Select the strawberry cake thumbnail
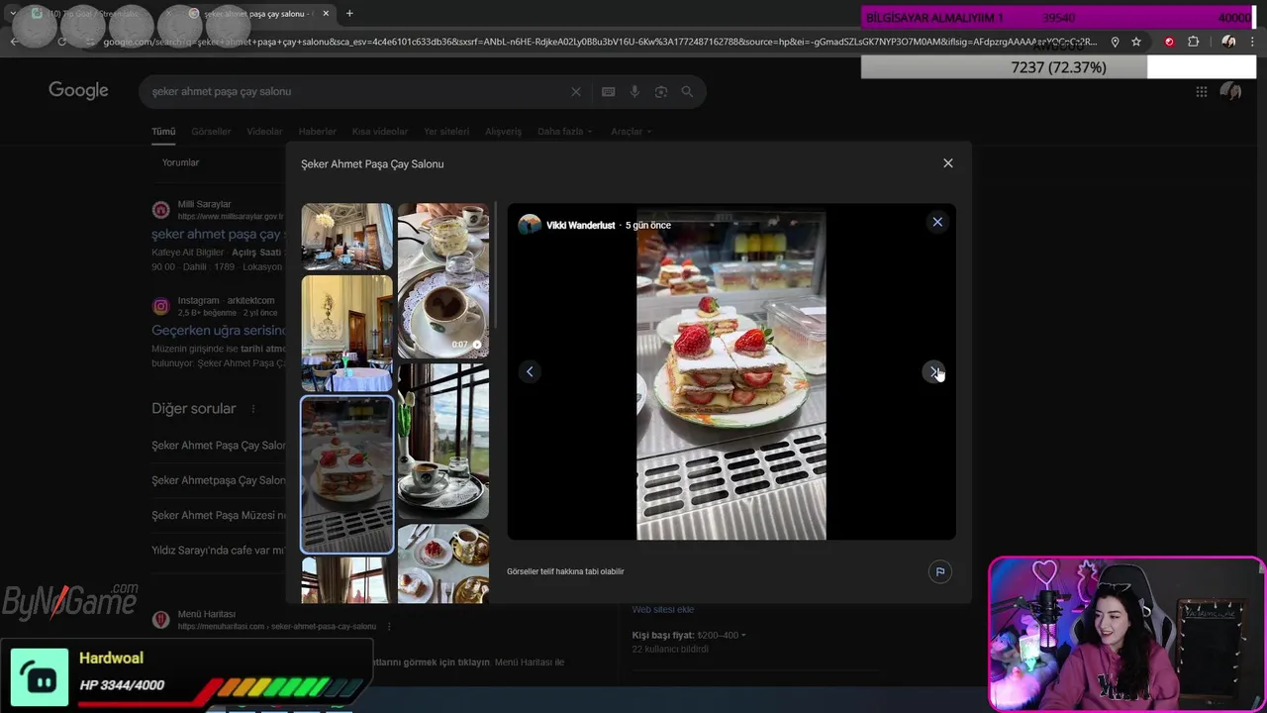Screen dimensions: 1267x713 [x=346, y=474]
